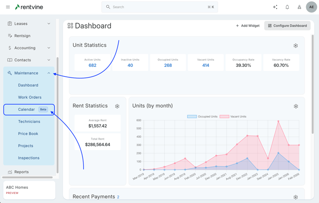Open Calendar under Maintenance
The height and width of the screenshot is (203, 319).
[x=27, y=110]
